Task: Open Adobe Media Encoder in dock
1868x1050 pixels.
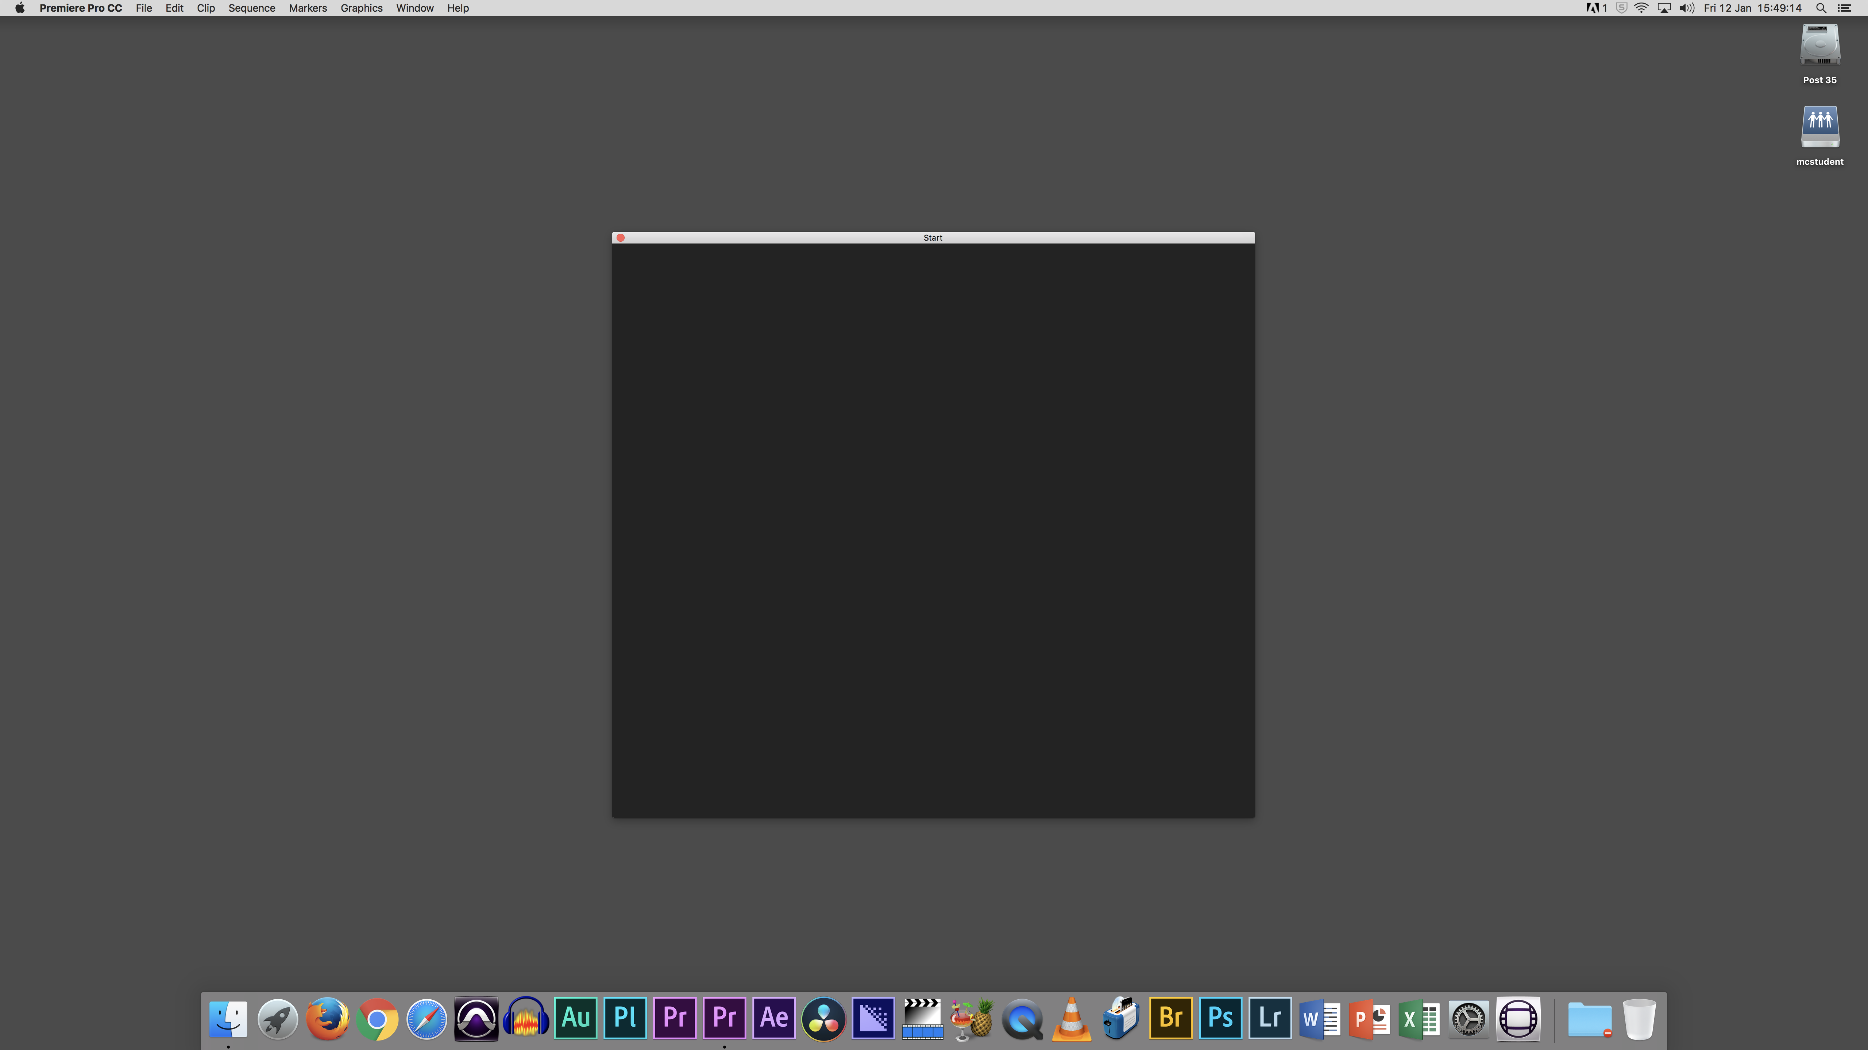Action: click(x=873, y=1018)
